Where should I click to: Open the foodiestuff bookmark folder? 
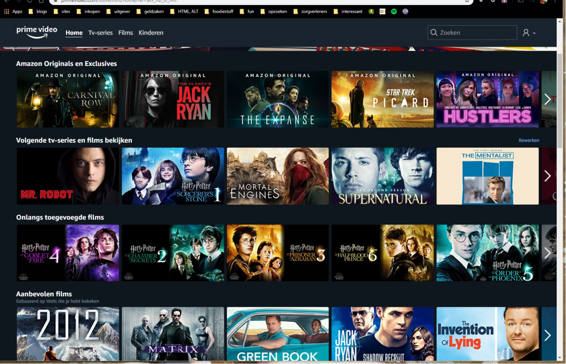click(219, 12)
